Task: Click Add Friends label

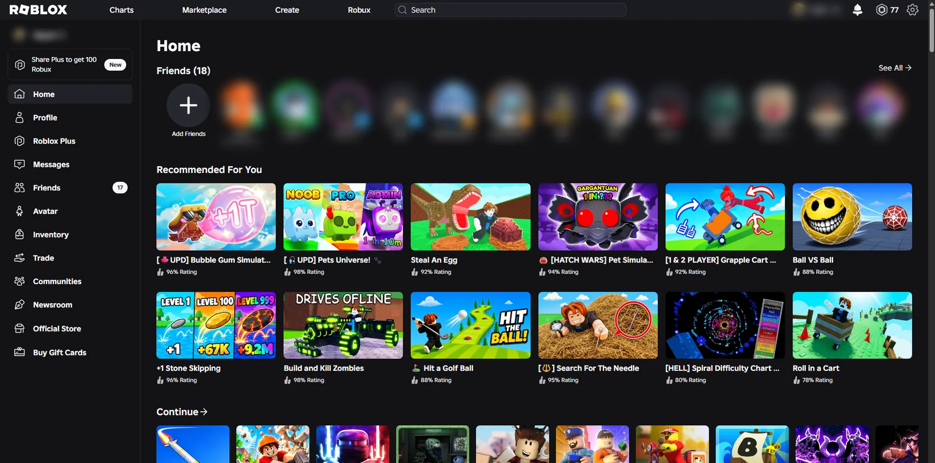Action: coord(188,134)
